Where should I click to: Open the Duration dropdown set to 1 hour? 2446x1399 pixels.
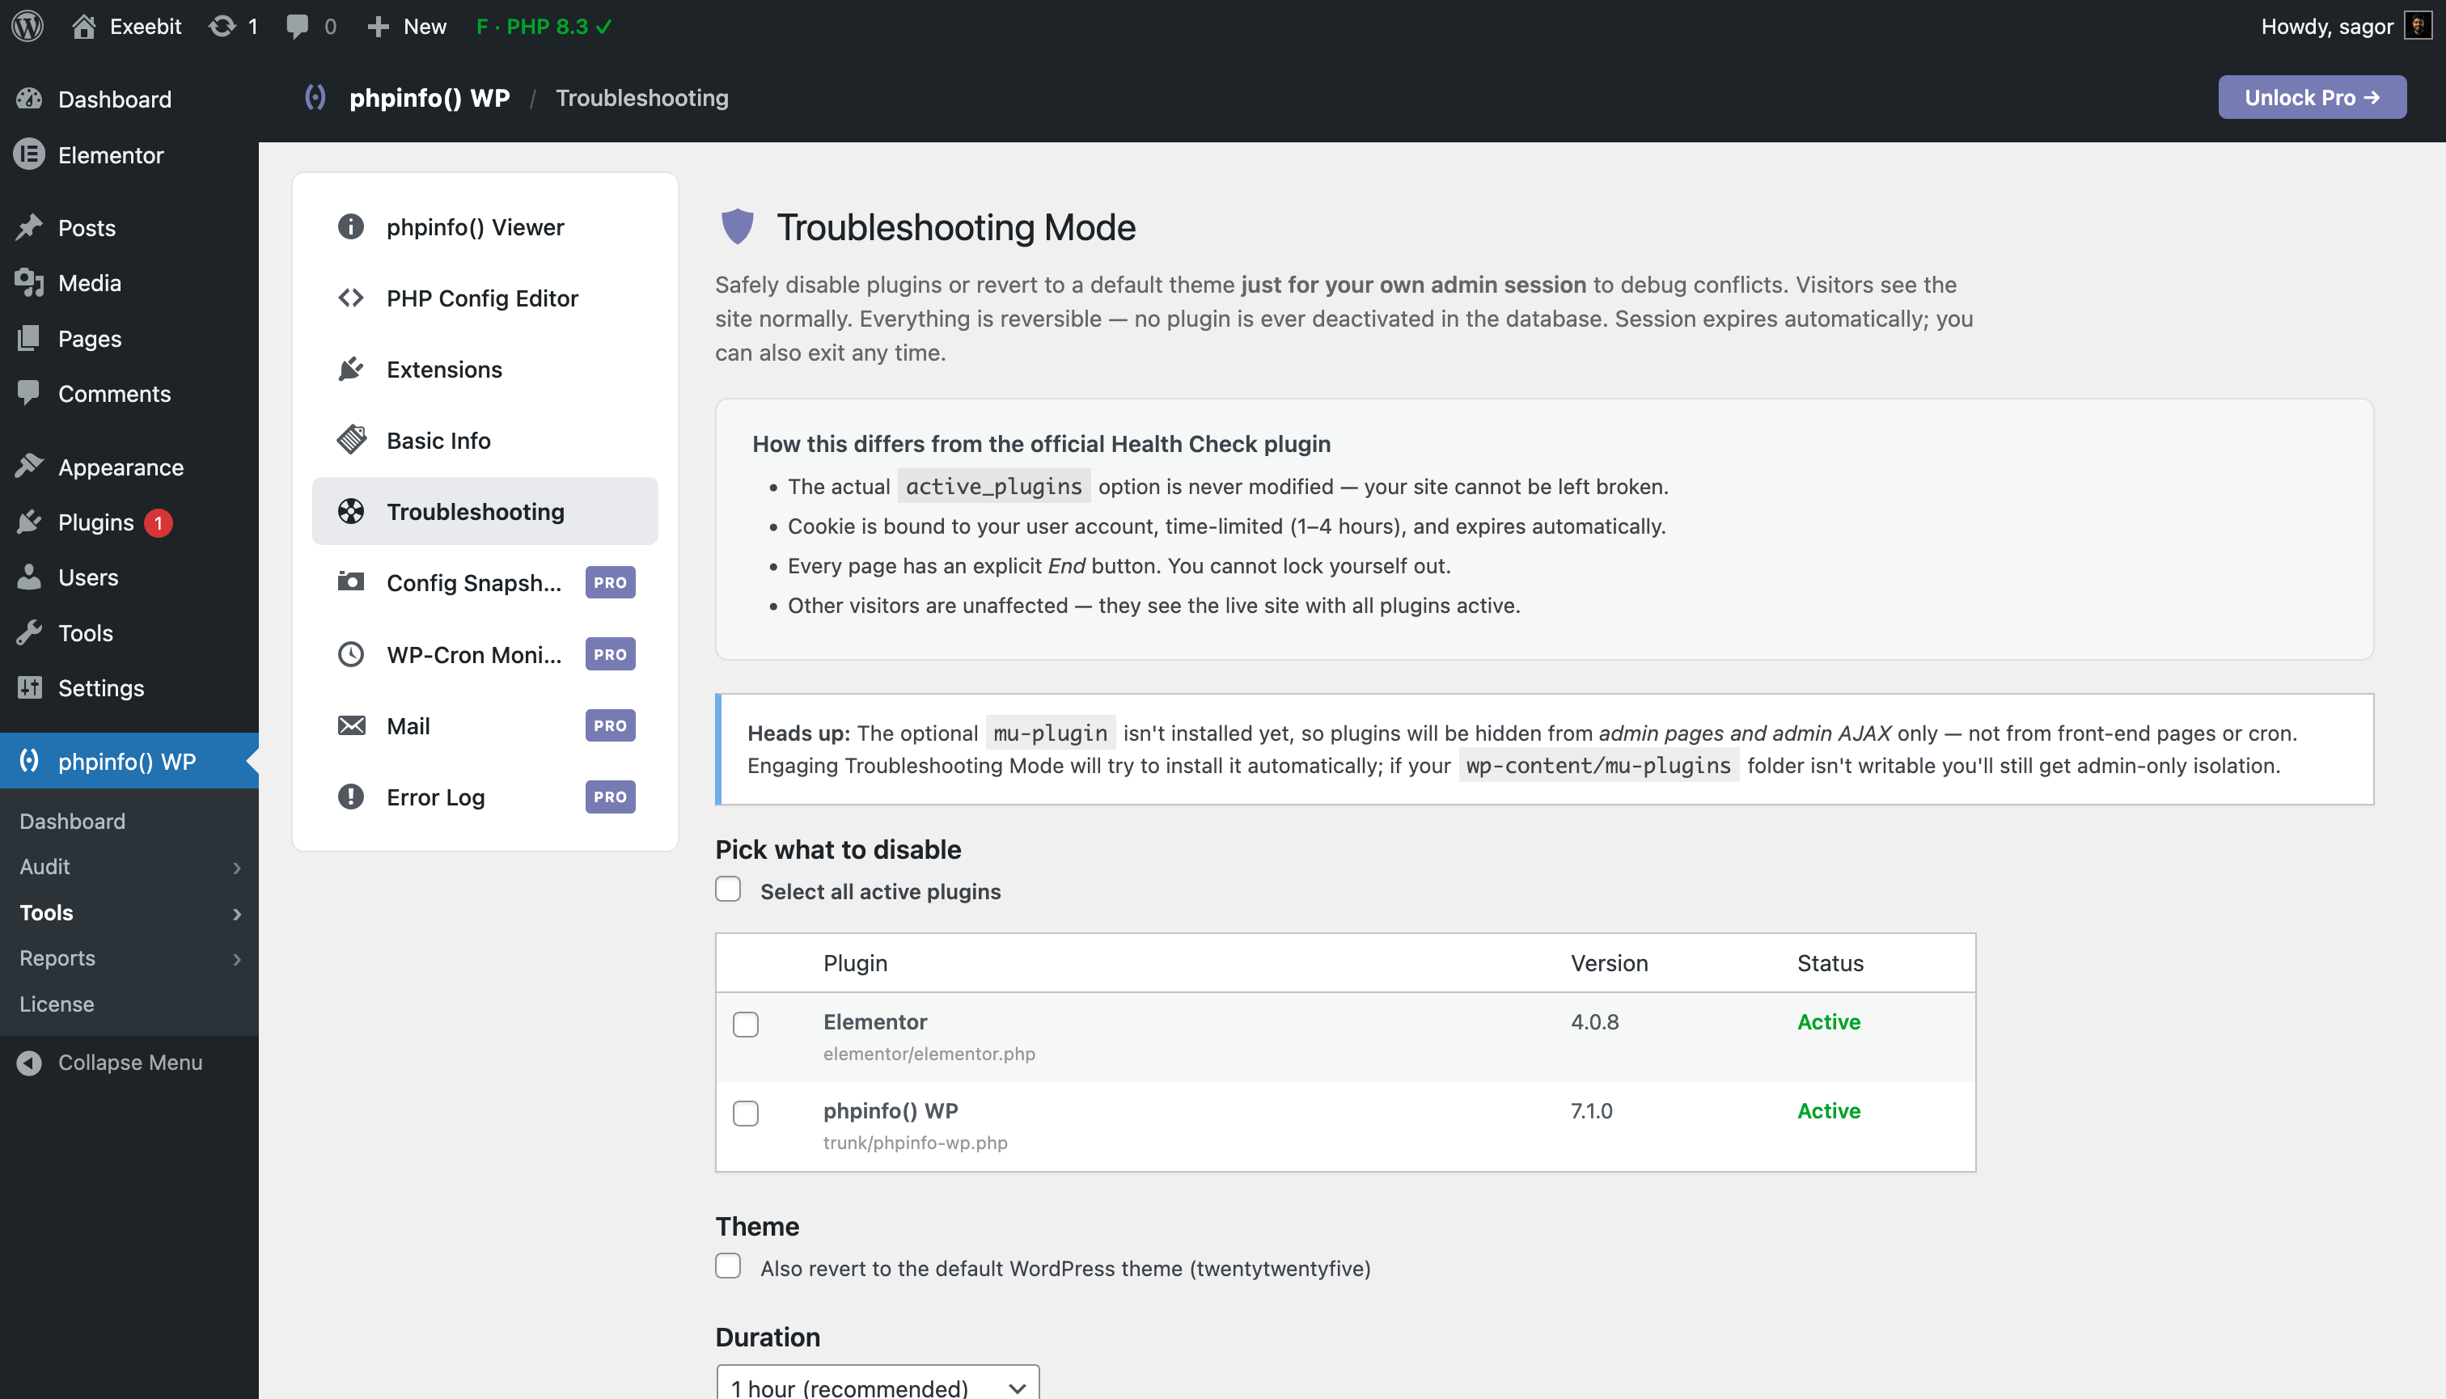click(878, 1385)
